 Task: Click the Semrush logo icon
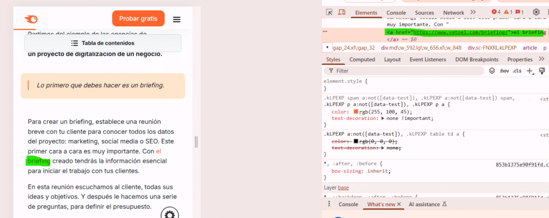[x=31, y=19]
